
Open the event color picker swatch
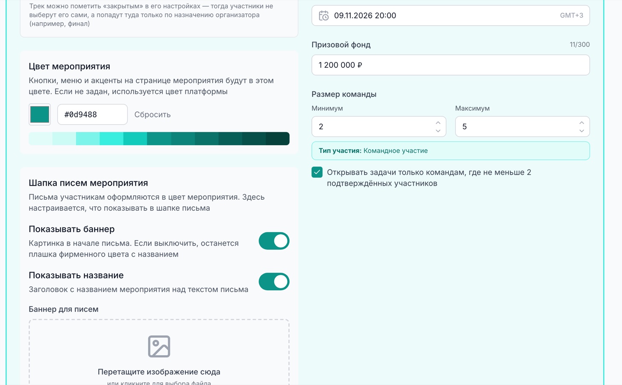[40, 114]
